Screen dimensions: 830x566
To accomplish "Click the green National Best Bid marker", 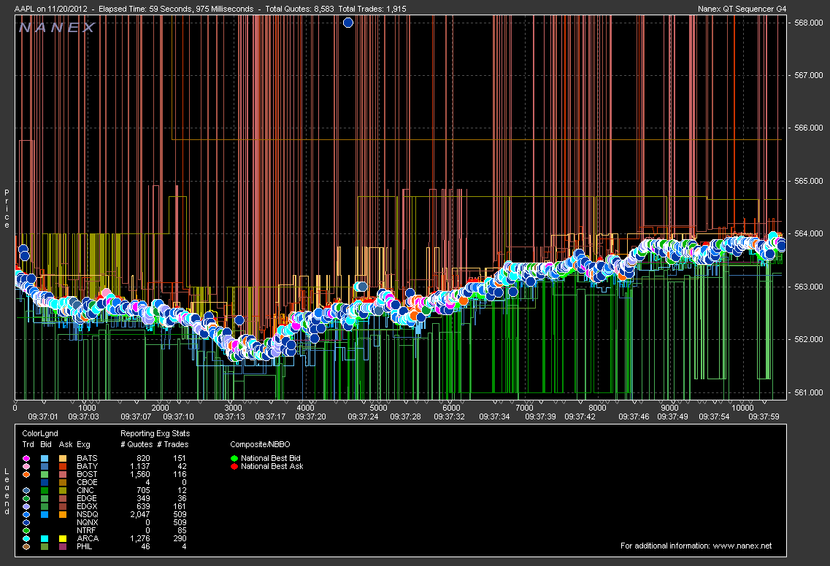I will (x=234, y=457).
